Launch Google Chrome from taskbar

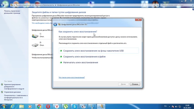click(x=39, y=106)
